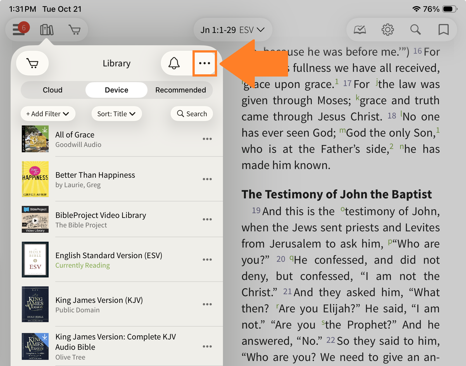Expand the Add Filter dropdown
466x366 pixels.
coord(48,114)
